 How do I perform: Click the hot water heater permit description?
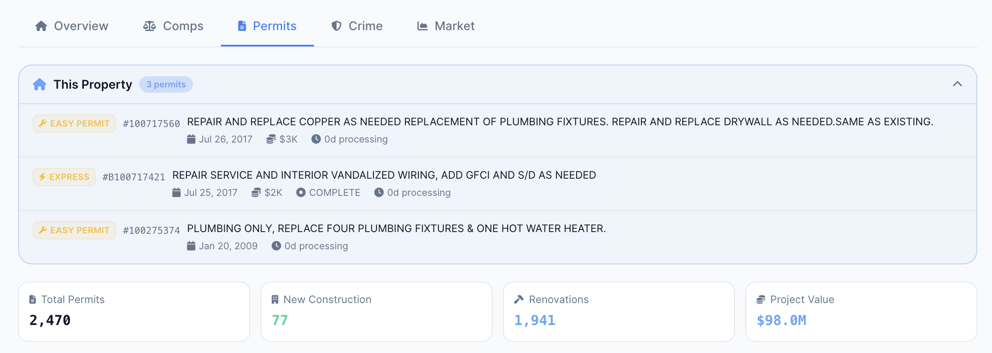coord(396,229)
